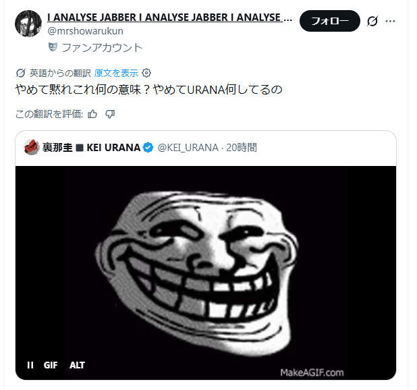The image size is (417, 390).
Task: Rate translation with thumbs down
Action: pyautogui.click(x=110, y=114)
